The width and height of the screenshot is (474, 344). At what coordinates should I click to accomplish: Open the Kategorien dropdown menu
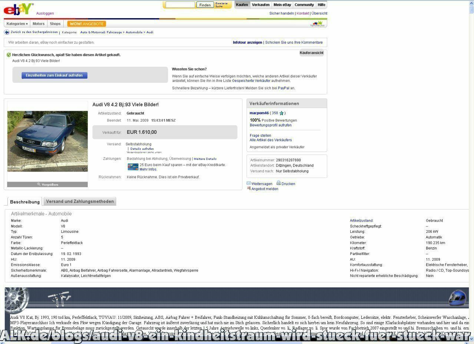17,24
